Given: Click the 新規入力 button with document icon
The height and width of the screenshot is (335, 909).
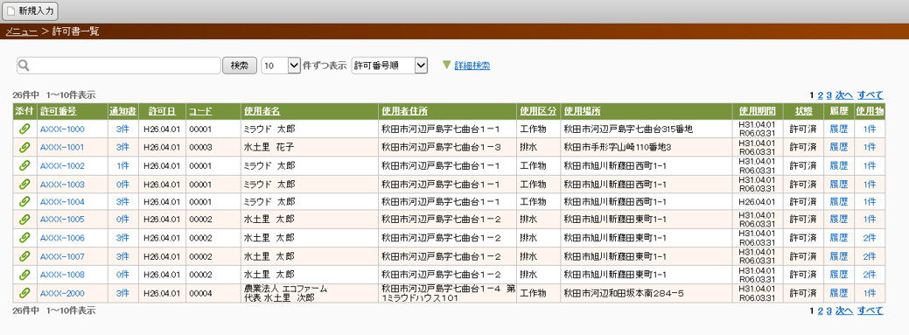Looking at the screenshot, I should coord(30,10).
